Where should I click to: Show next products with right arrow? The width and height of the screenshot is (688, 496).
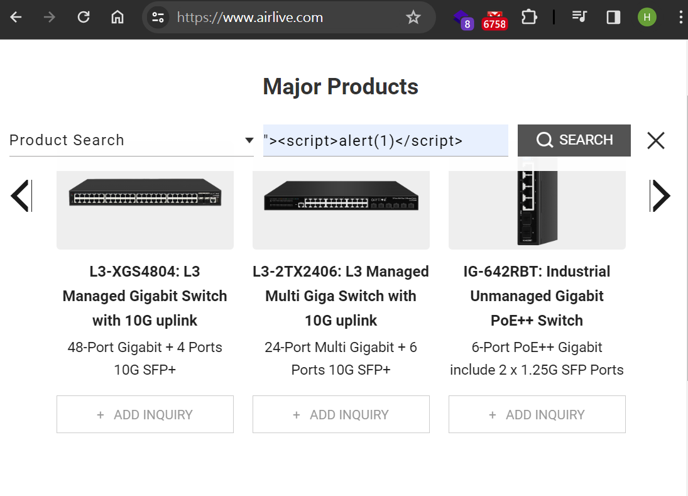coord(660,196)
